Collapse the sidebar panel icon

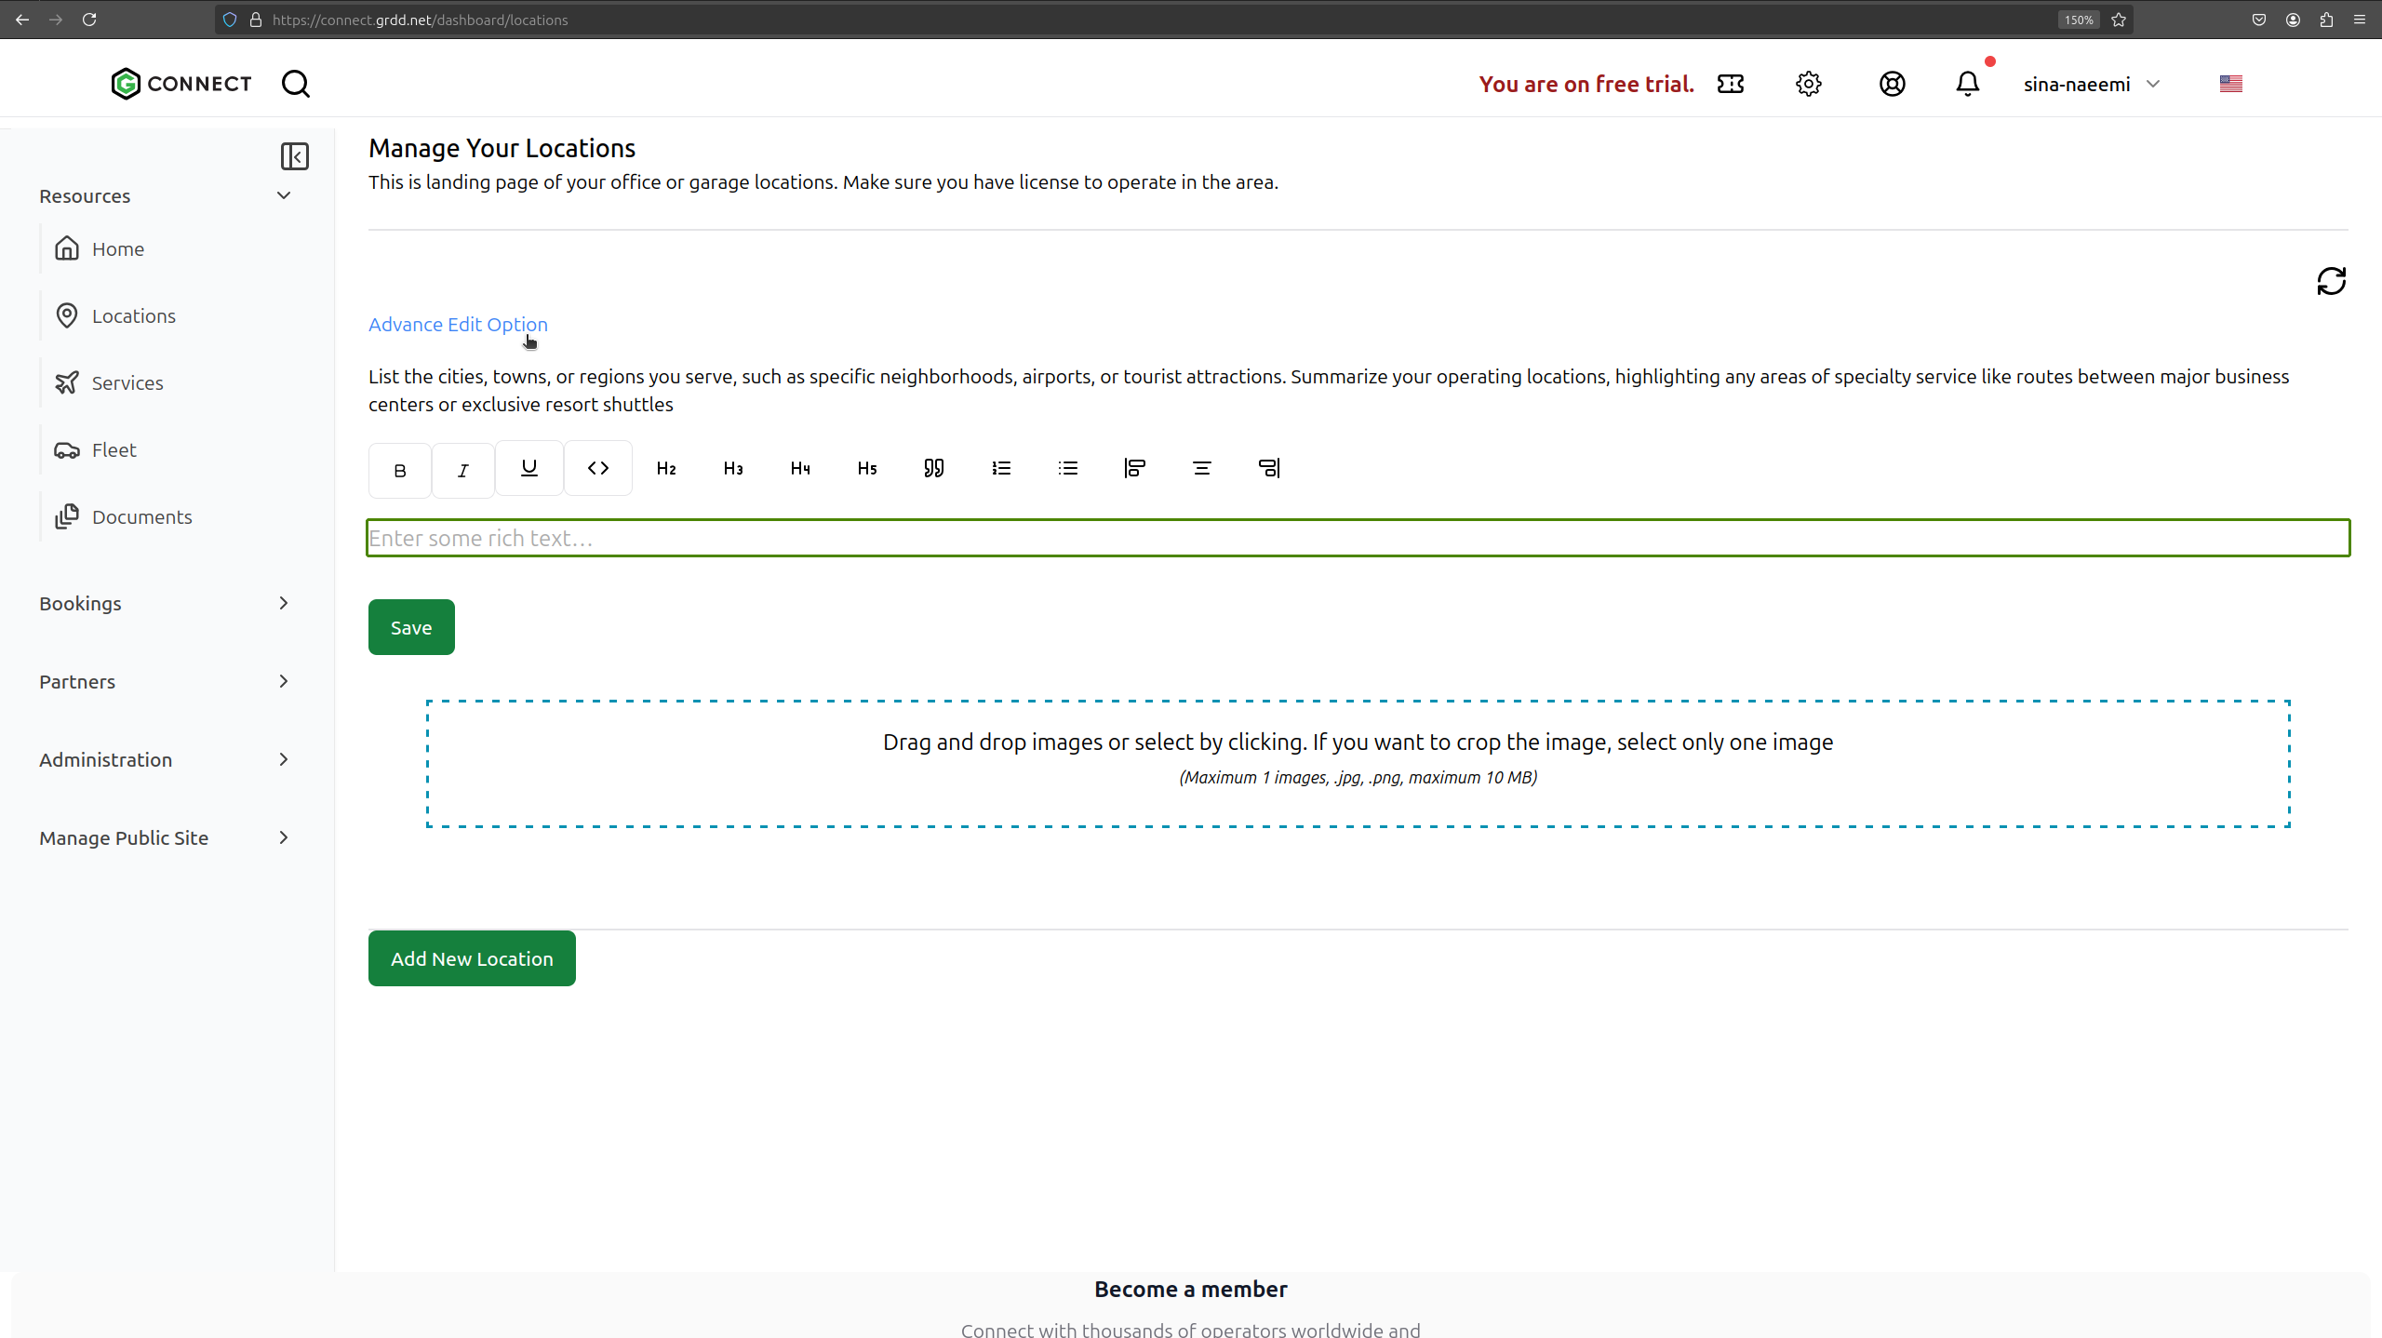tap(295, 156)
